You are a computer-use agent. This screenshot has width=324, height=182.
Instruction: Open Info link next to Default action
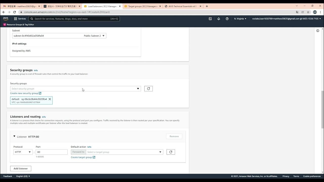(x=89, y=147)
